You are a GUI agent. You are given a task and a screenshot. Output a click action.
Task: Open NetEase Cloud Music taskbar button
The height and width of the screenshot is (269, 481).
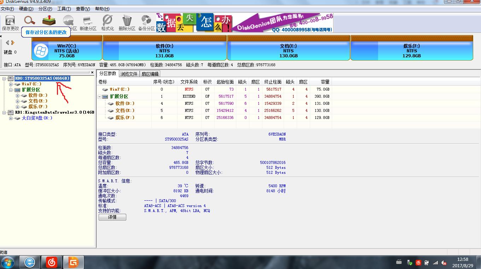(52, 262)
